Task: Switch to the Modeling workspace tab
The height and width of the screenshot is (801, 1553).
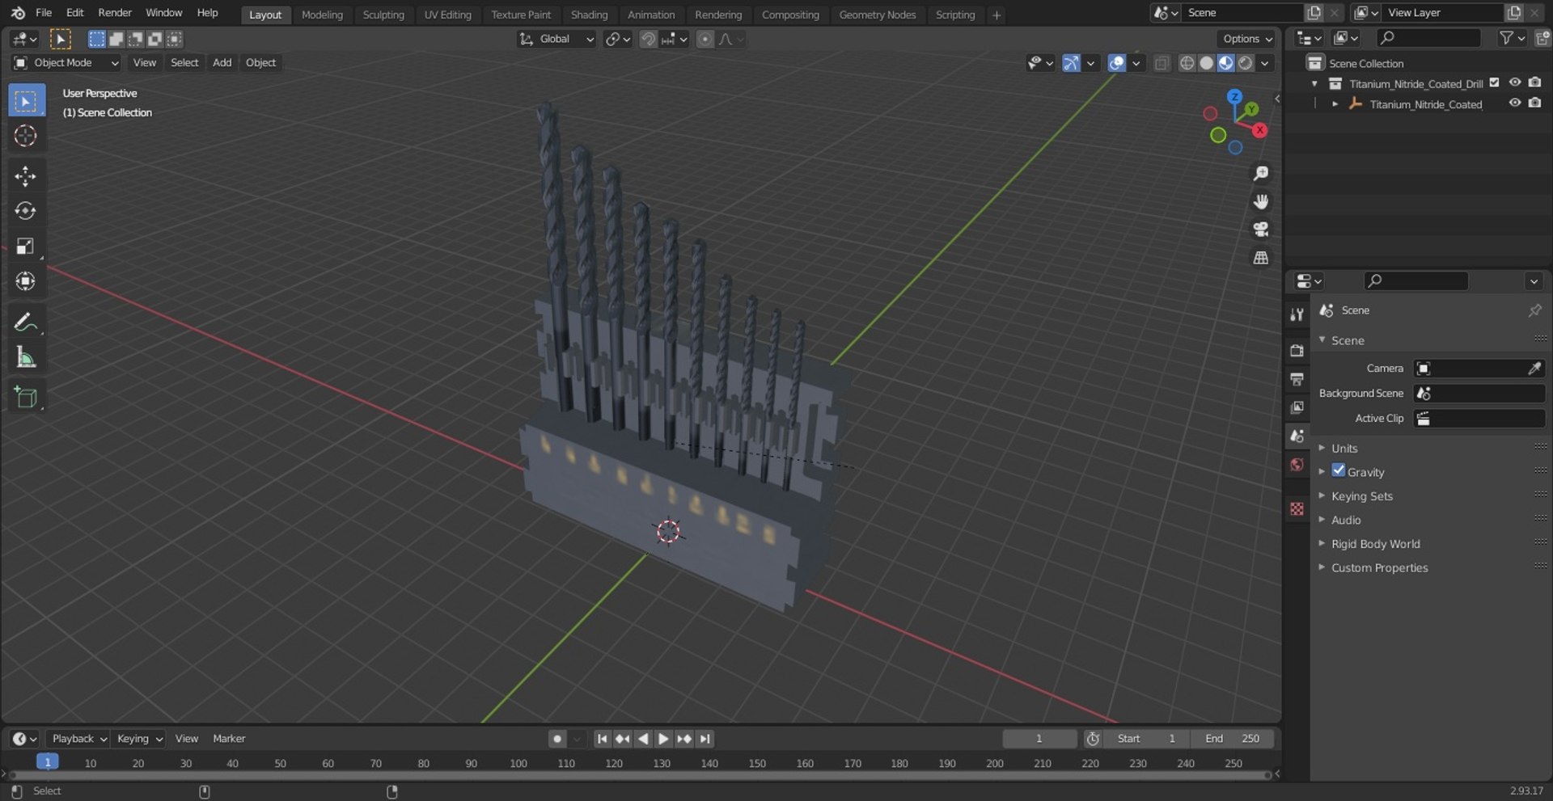Action: tap(322, 15)
